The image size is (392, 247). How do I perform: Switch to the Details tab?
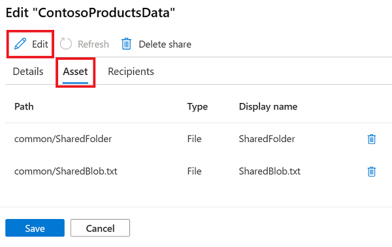tap(28, 72)
